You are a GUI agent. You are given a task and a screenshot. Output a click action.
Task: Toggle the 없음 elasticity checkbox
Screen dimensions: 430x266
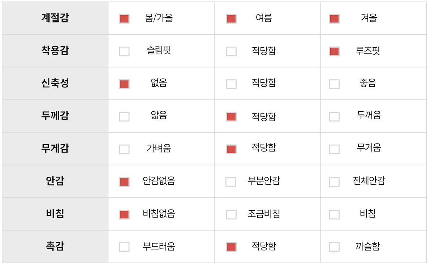(124, 84)
